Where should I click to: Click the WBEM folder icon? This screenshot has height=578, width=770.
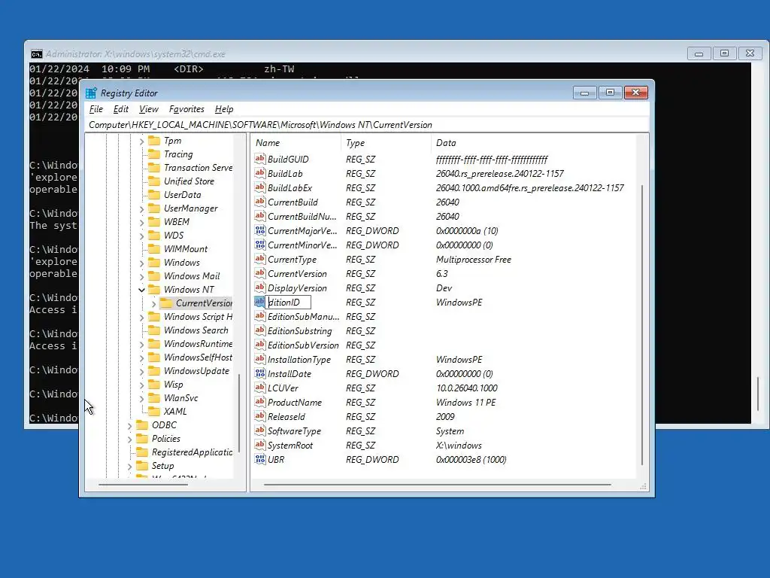click(154, 222)
